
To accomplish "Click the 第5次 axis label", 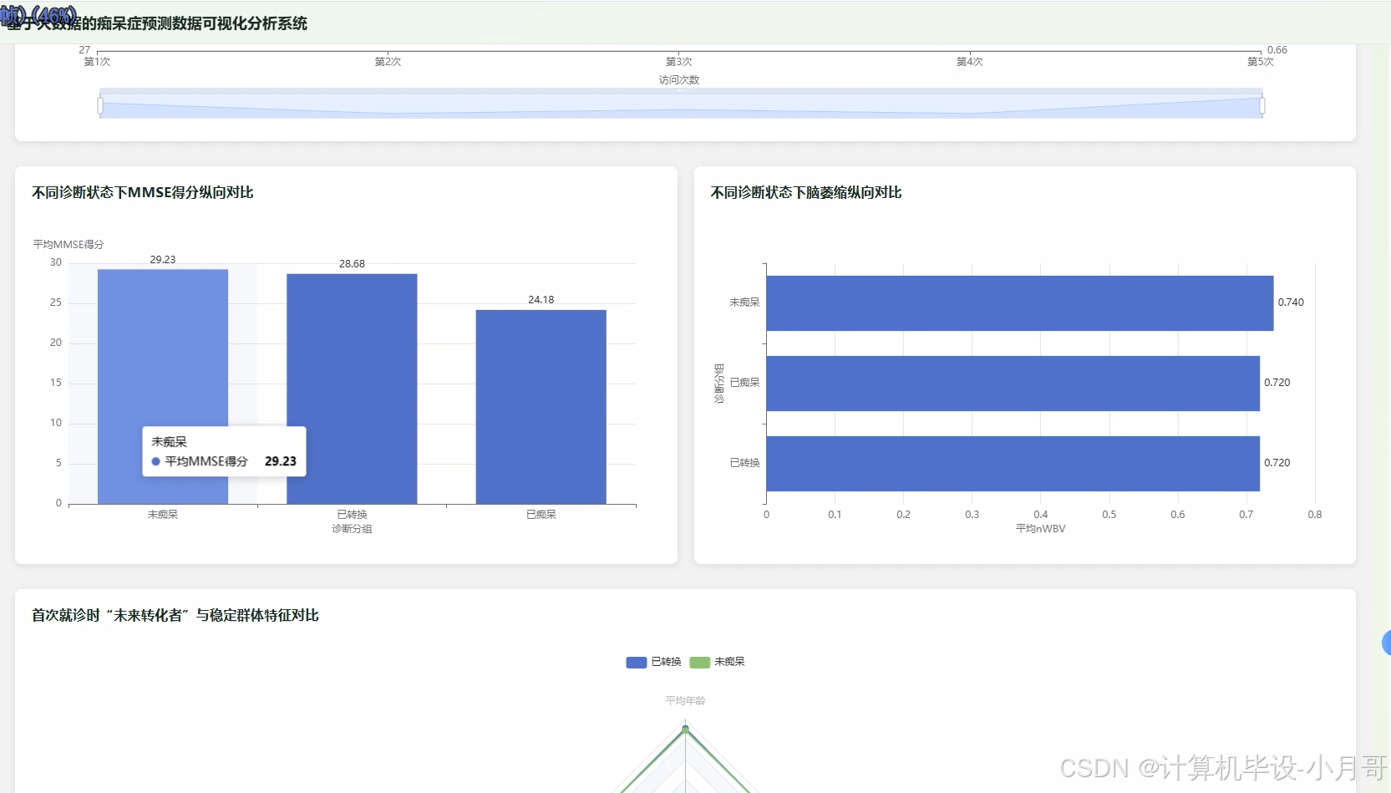I will [1260, 62].
